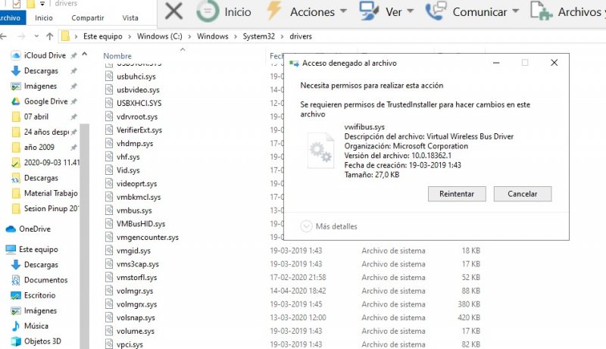
Task: Open the Inicio remote toolbar item
Action: 223,11
